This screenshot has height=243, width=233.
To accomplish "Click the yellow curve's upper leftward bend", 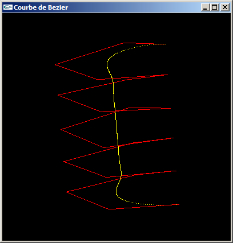I will (x=107, y=64).
